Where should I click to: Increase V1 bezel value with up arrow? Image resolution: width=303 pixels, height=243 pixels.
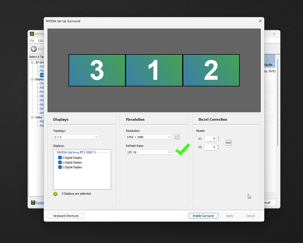218,137
